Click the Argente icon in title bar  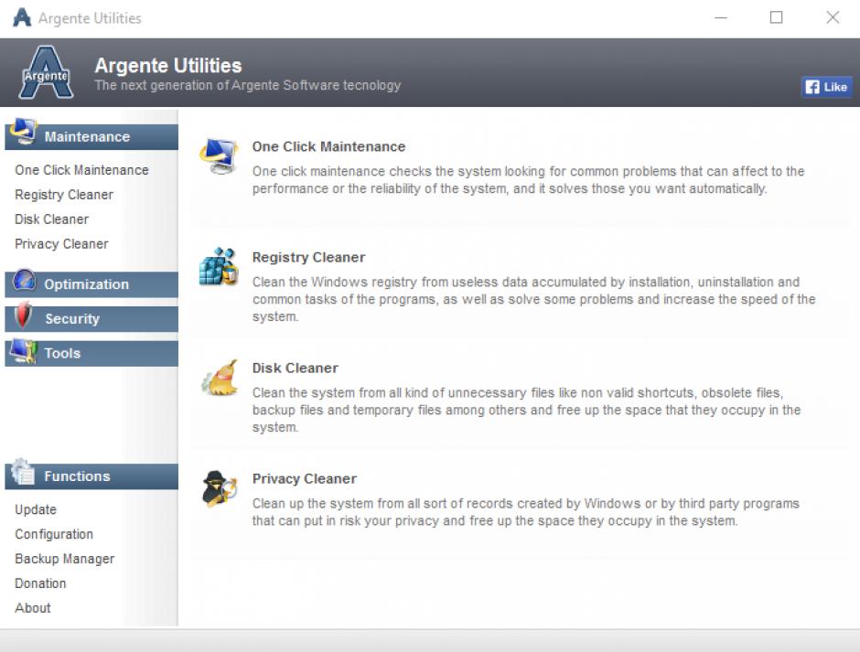[22, 17]
